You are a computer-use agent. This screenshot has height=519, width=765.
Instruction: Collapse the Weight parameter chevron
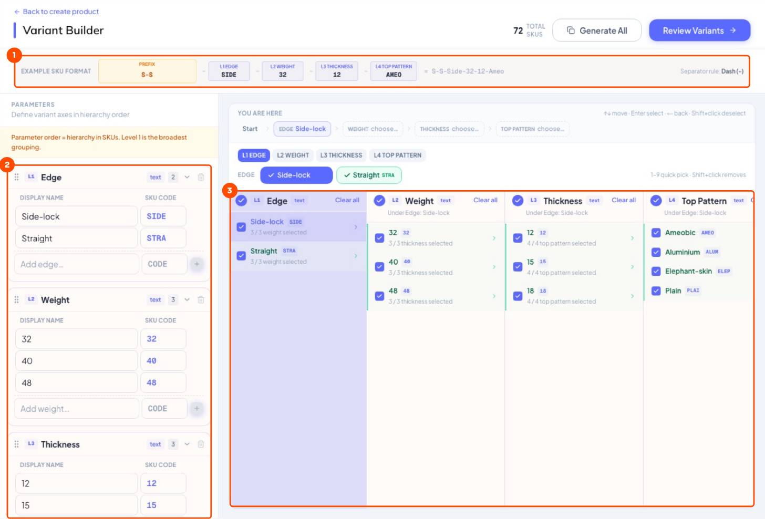(187, 299)
